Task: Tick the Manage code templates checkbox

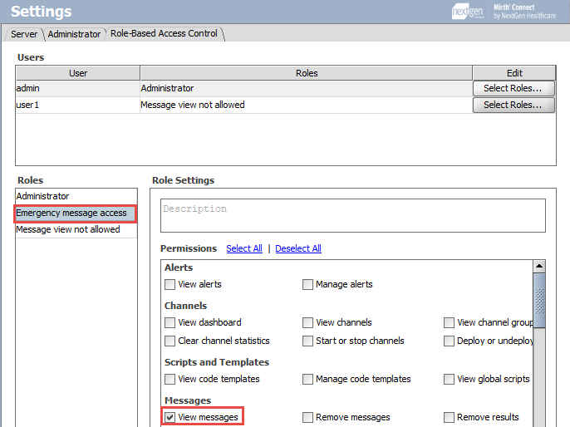Action: coord(308,379)
